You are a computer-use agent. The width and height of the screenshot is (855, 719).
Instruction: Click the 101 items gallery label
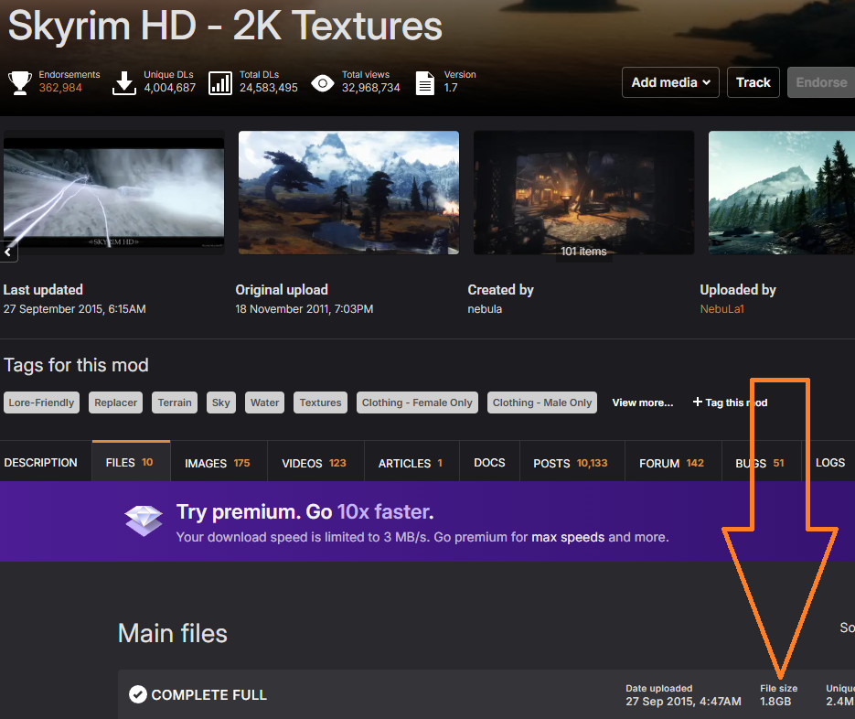point(584,252)
